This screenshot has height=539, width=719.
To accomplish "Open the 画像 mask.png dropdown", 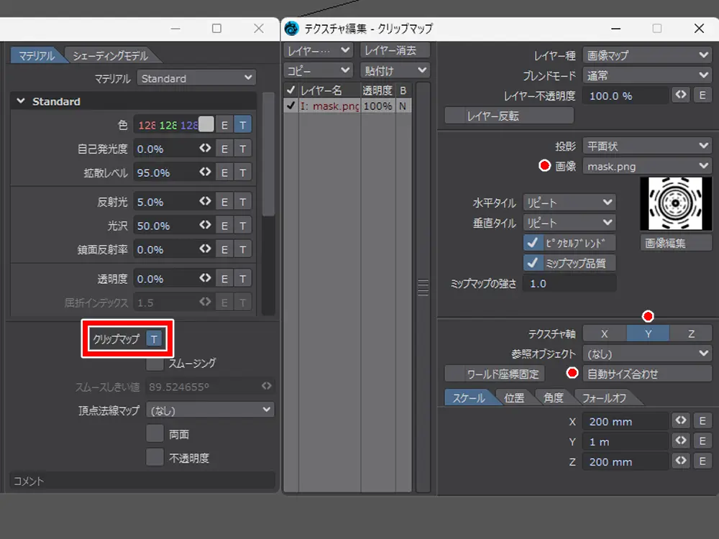I will tap(646, 166).
